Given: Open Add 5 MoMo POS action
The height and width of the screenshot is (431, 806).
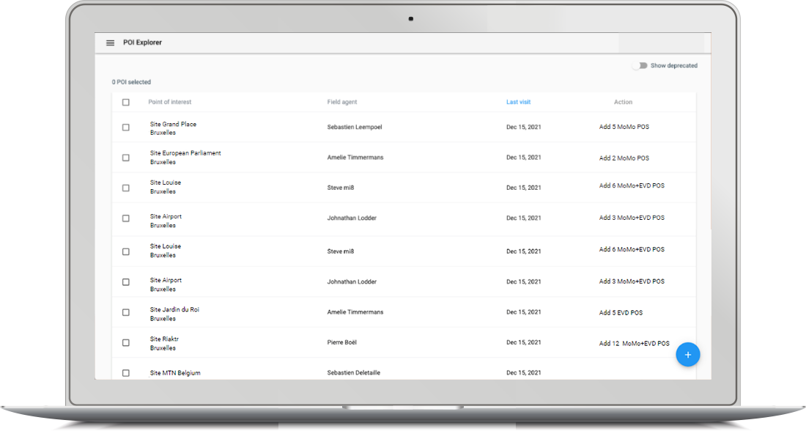Looking at the screenshot, I should [624, 127].
